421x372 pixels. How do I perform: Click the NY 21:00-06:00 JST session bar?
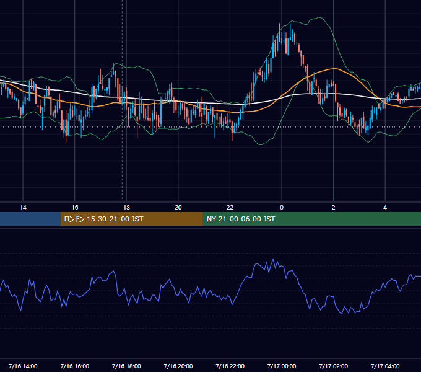coord(311,219)
